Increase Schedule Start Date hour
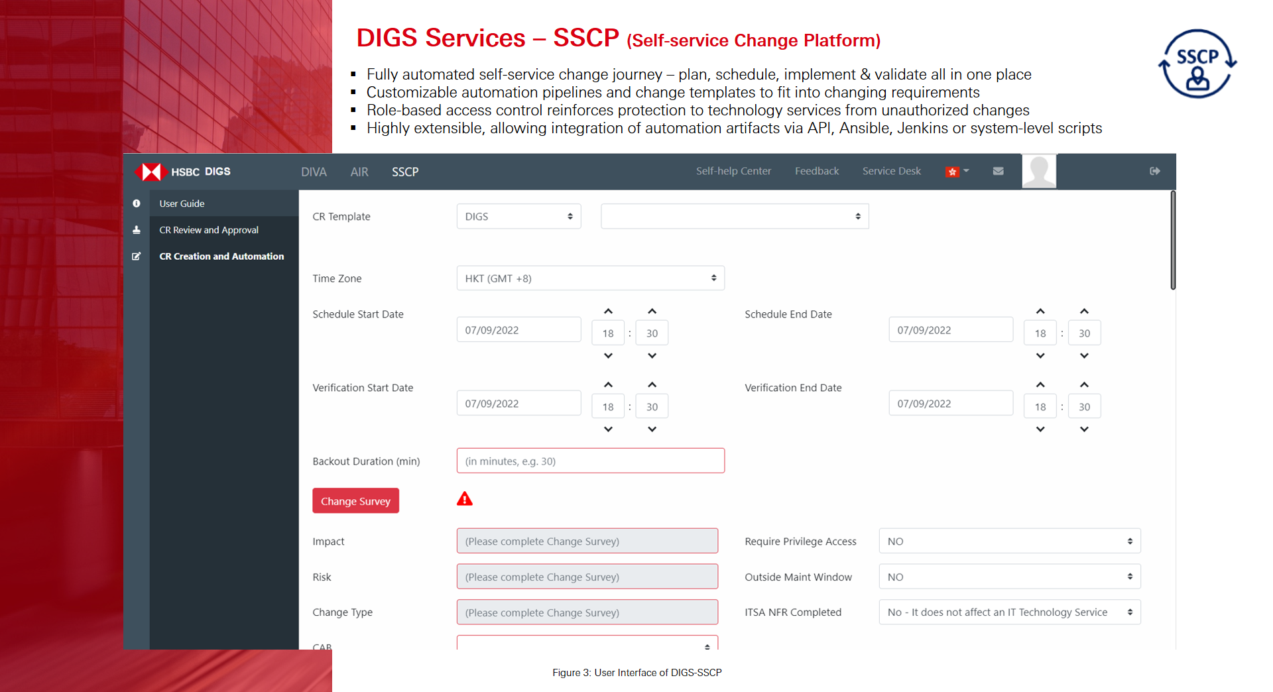 click(608, 312)
